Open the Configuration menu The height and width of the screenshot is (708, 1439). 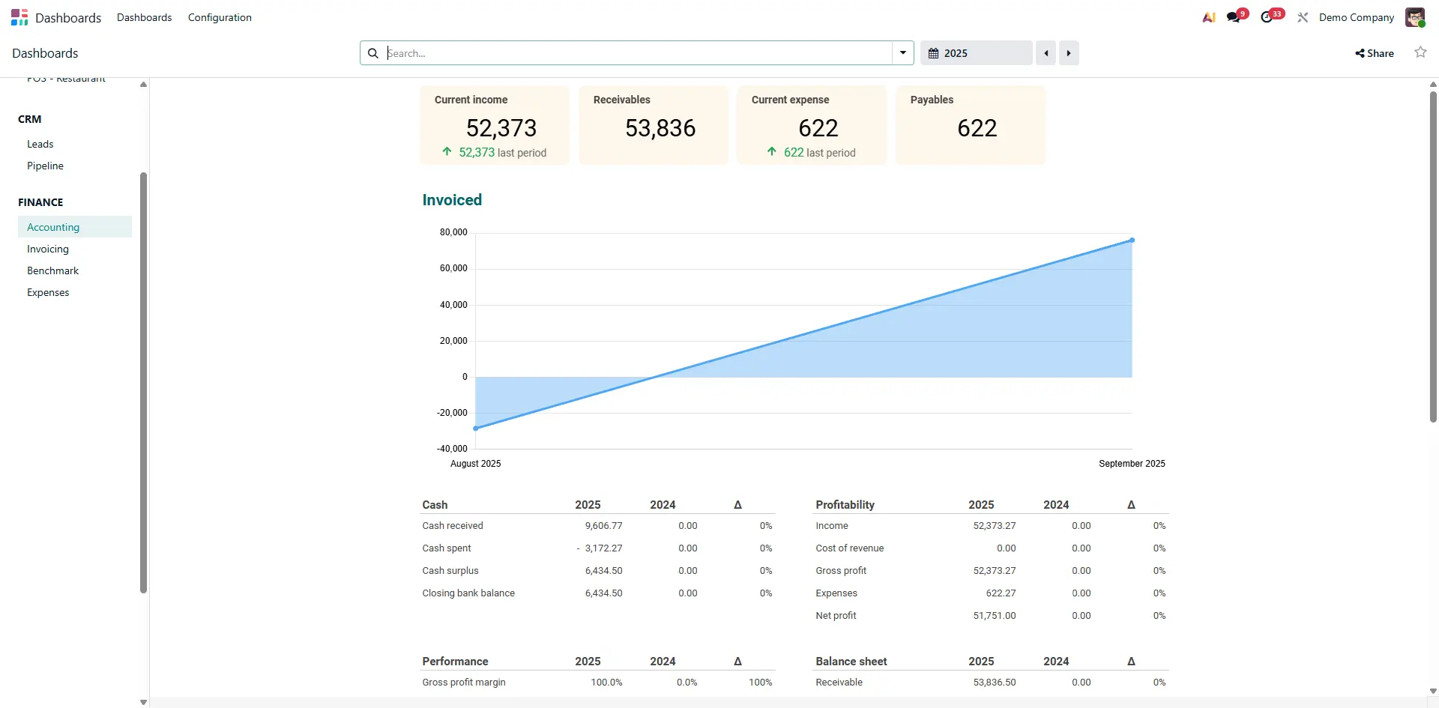(x=220, y=17)
